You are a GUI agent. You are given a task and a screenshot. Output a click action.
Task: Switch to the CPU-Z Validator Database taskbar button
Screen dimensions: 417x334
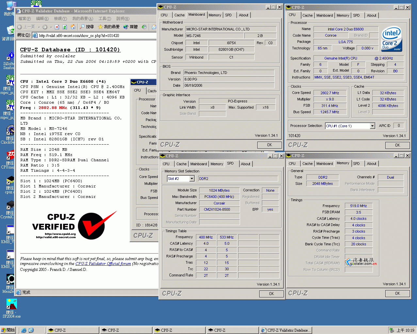286,330
